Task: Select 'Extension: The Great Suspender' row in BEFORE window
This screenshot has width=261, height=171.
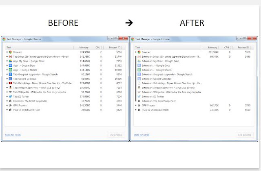Action: (x=65, y=101)
